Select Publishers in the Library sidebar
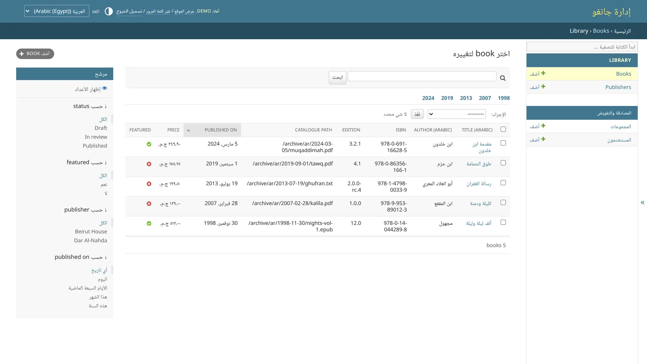The width and height of the screenshot is (647, 364). click(618, 87)
